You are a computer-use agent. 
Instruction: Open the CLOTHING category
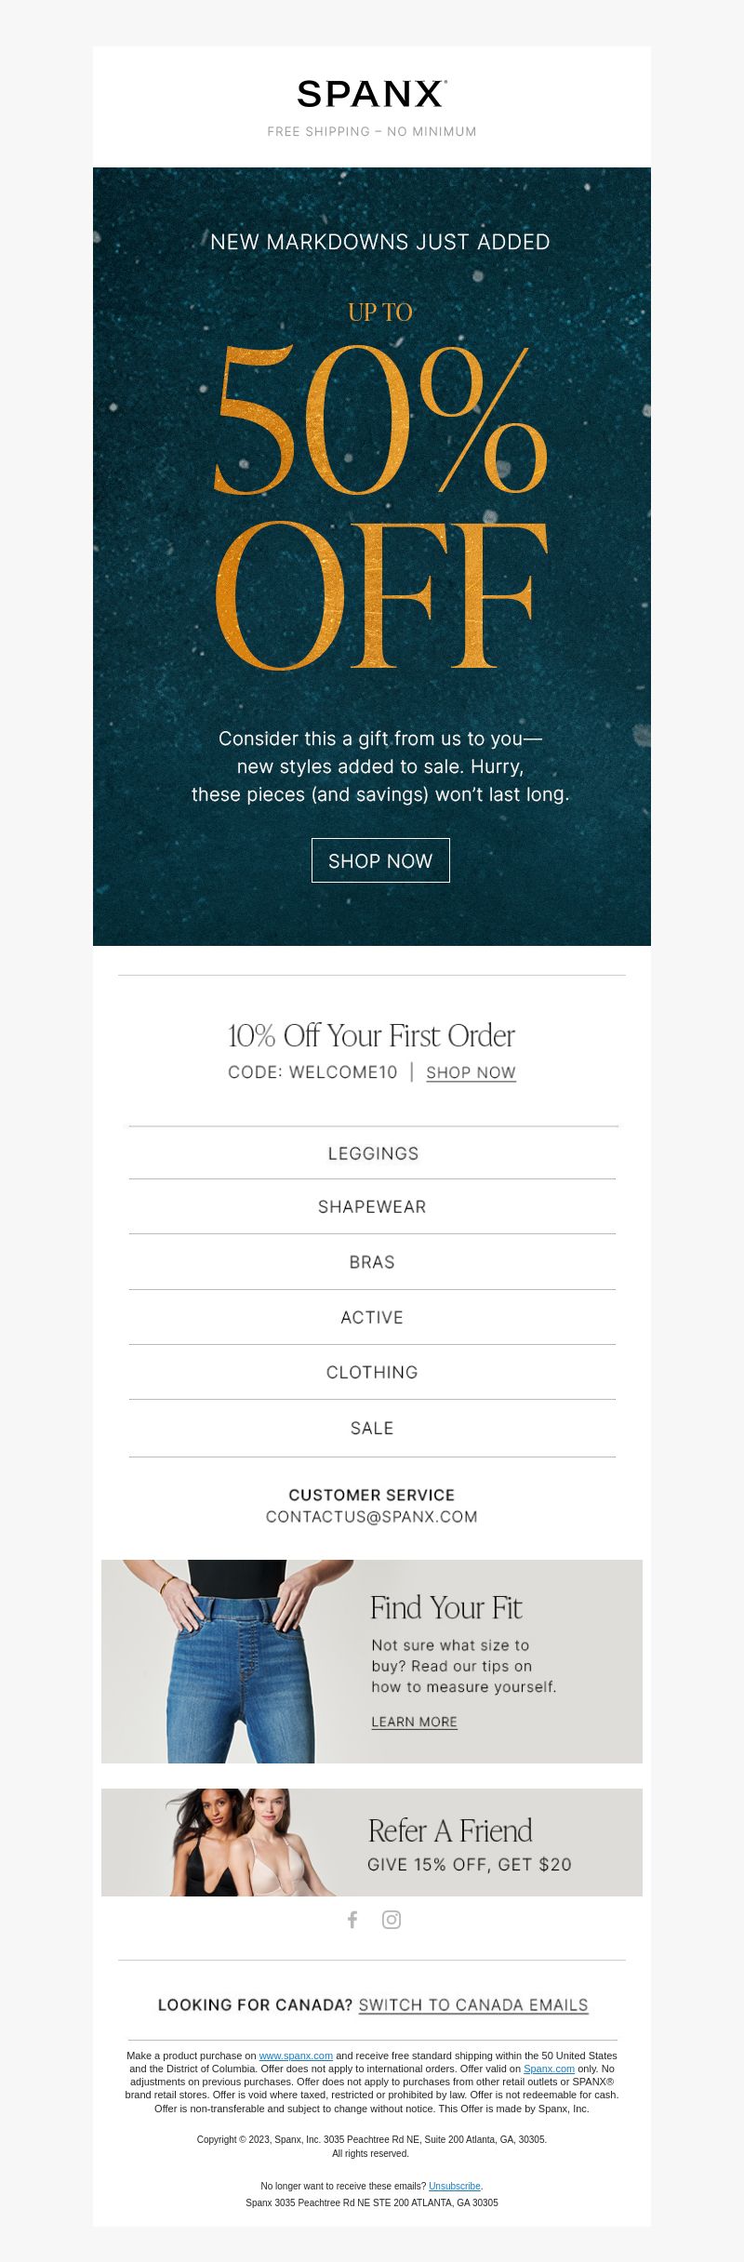tap(372, 1372)
